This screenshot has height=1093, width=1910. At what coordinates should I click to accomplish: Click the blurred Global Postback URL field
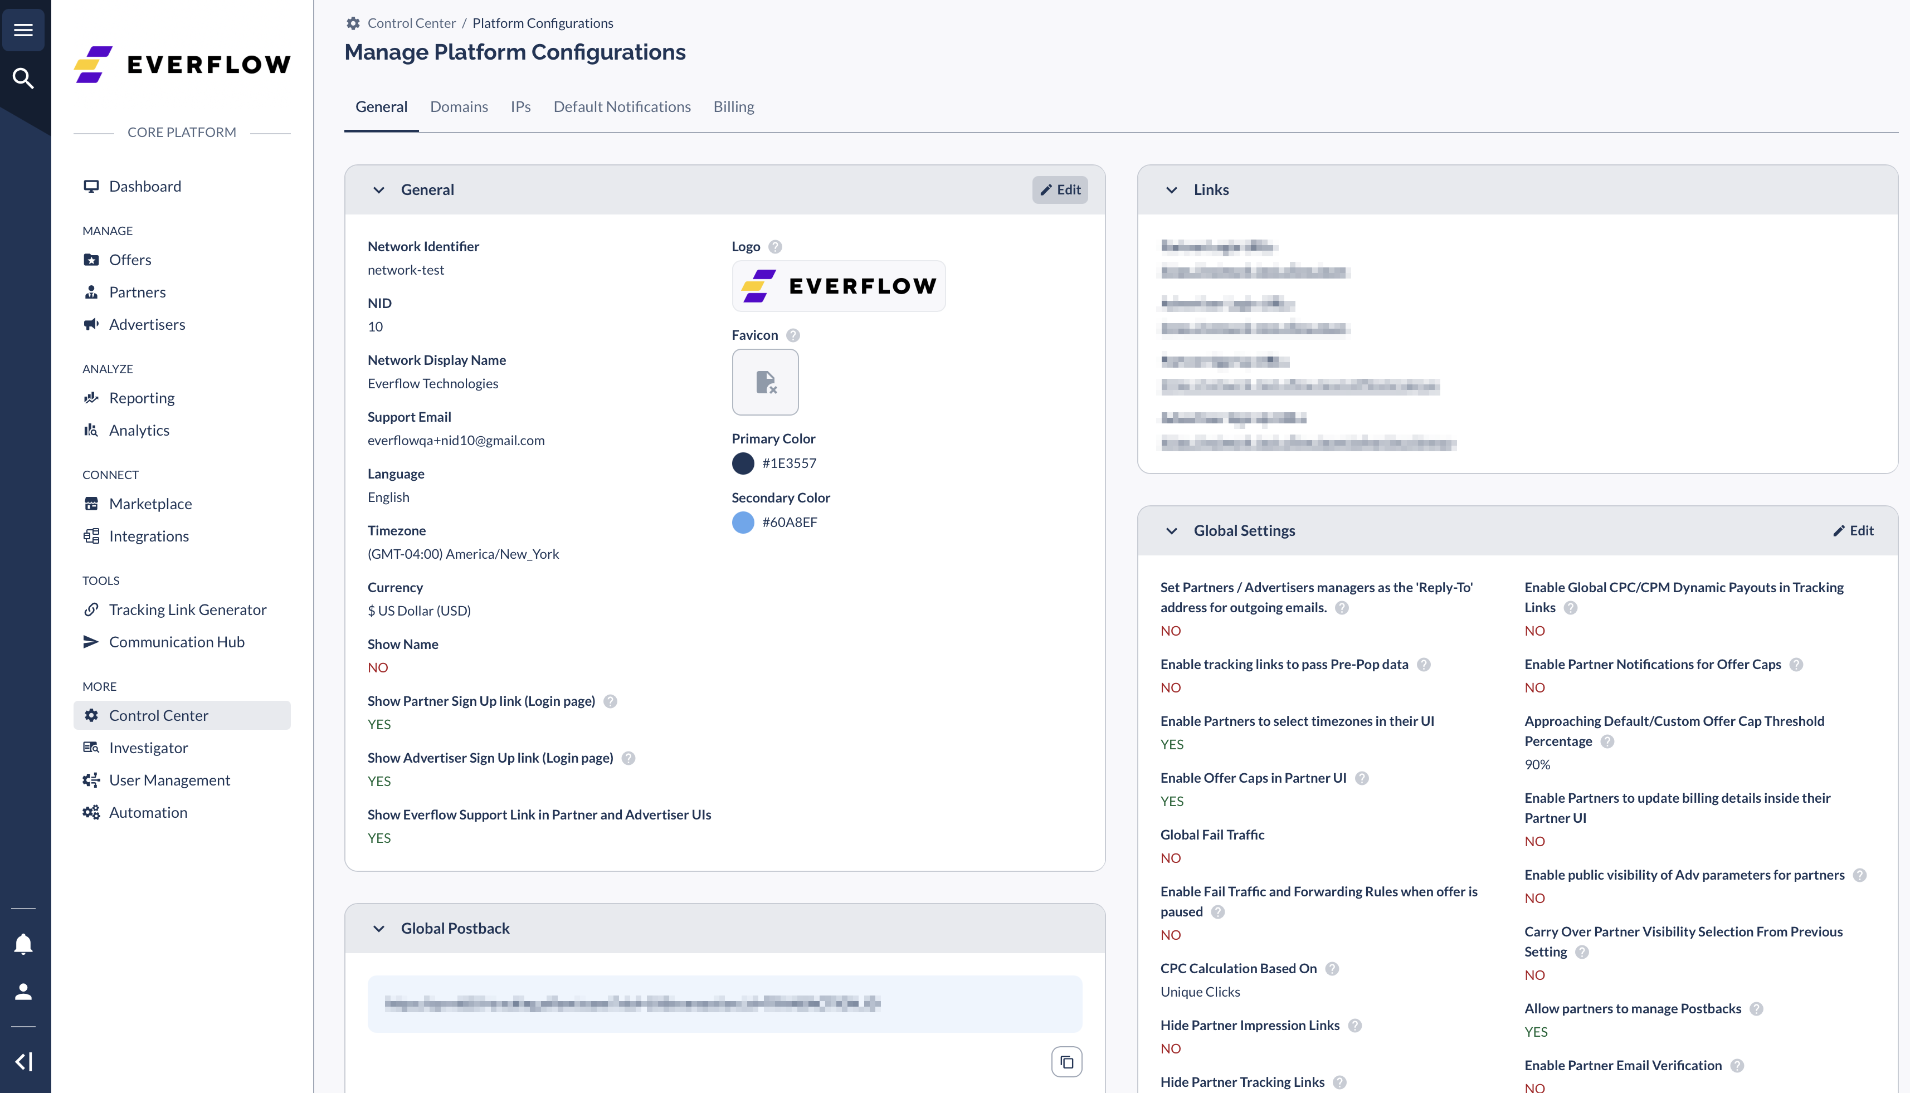[x=724, y=1004]
